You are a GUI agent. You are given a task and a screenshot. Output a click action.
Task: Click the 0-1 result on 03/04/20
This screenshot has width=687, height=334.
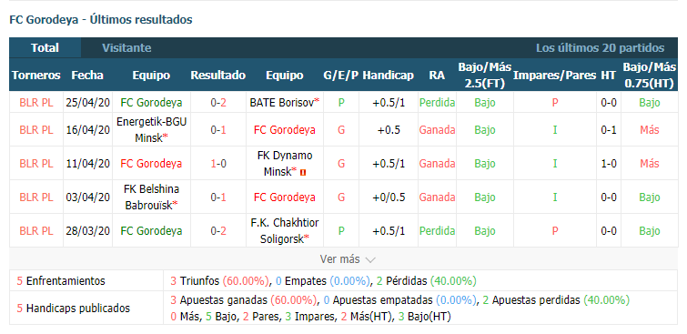(x=218, y=197)
